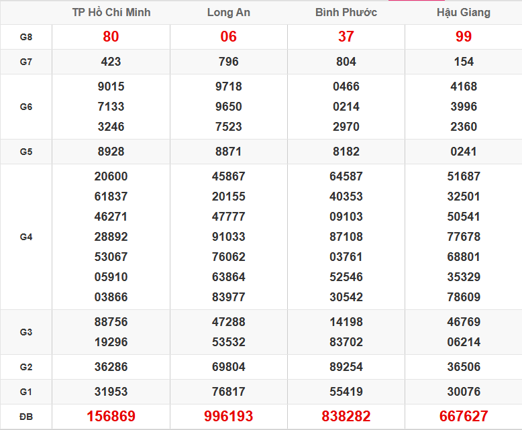Select G6 number 3996

coord(463,107)
